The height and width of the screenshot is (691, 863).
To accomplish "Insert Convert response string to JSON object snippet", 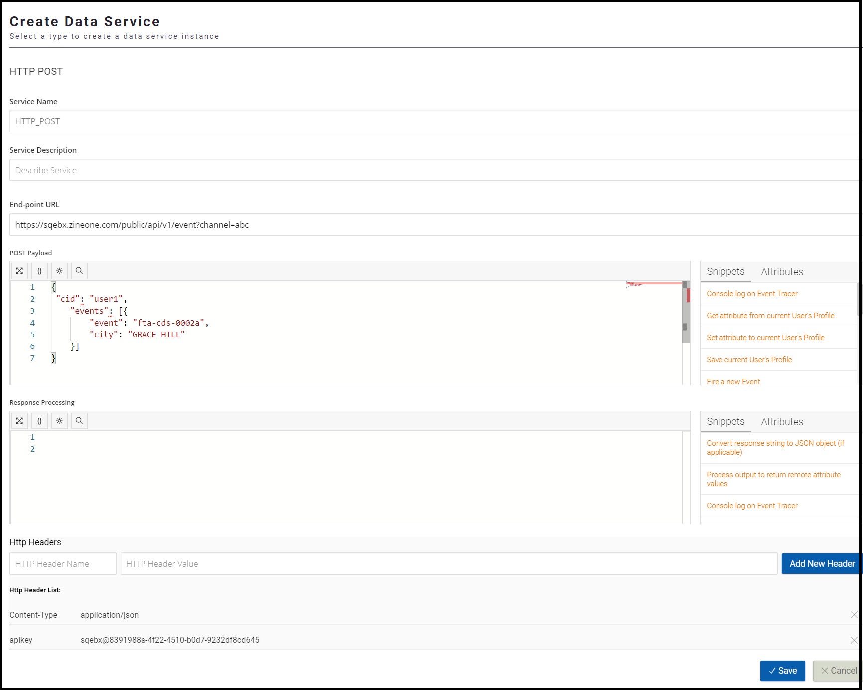I will pos(775,448).
